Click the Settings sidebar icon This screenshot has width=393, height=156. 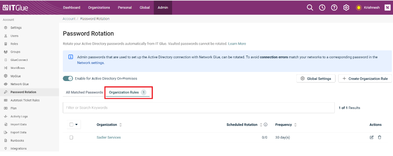click(6, 28)
